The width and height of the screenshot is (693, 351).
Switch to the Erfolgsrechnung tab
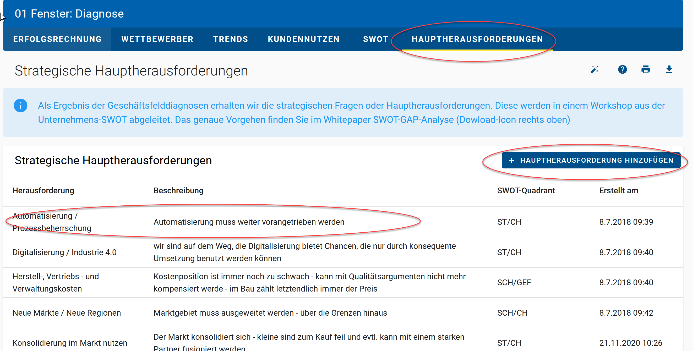point(57,39)
